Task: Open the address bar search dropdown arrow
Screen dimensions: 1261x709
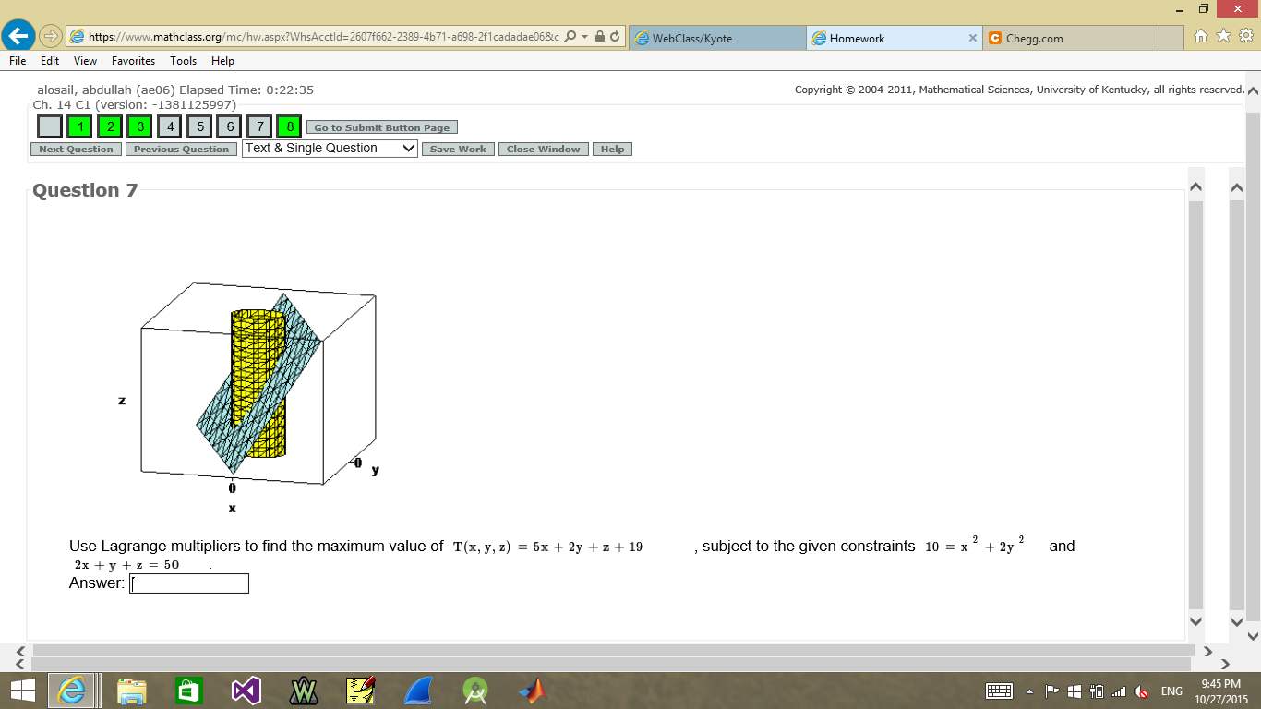Action: (x=583, y=38)
